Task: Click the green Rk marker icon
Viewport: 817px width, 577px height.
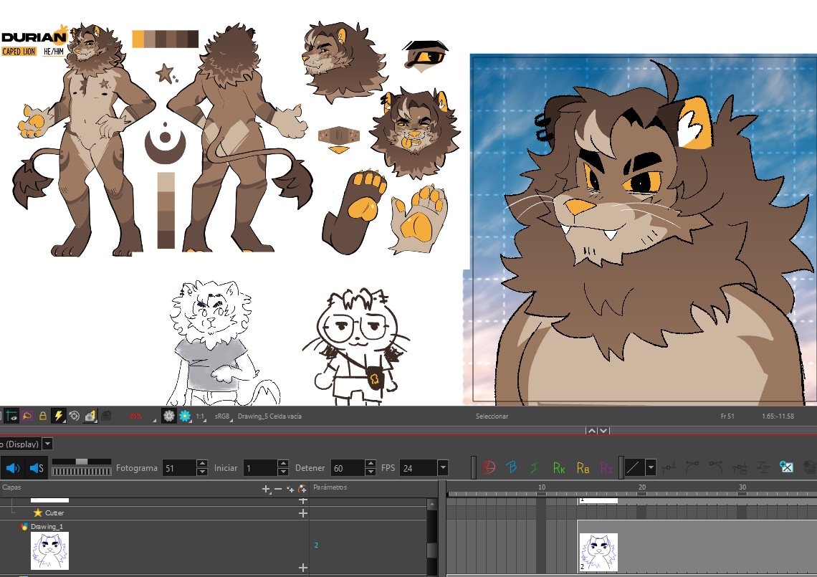Action: coord(559,468)
